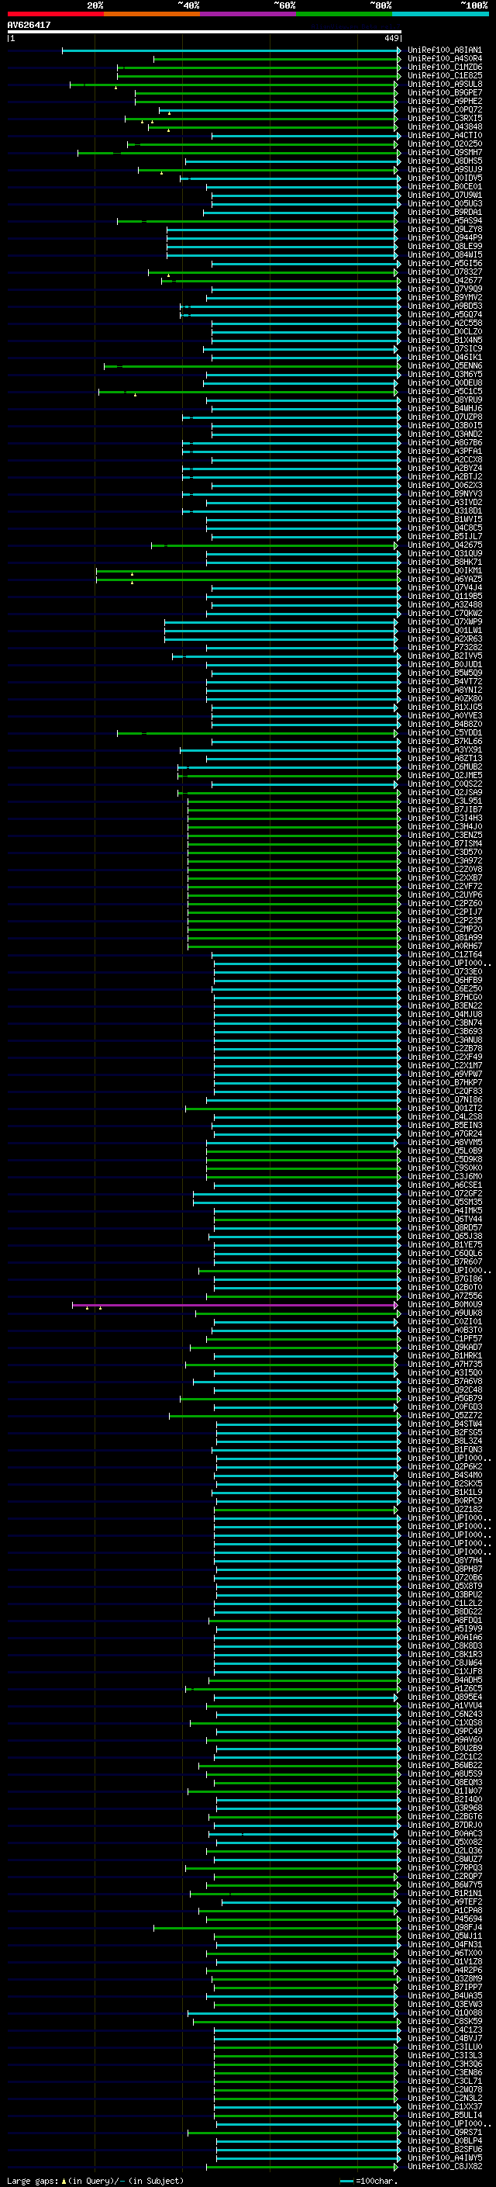This screenshot has width=496, height=2187.
Task: Select UniRef100_Q6TV44 label
Action: tap(444, 1219)
